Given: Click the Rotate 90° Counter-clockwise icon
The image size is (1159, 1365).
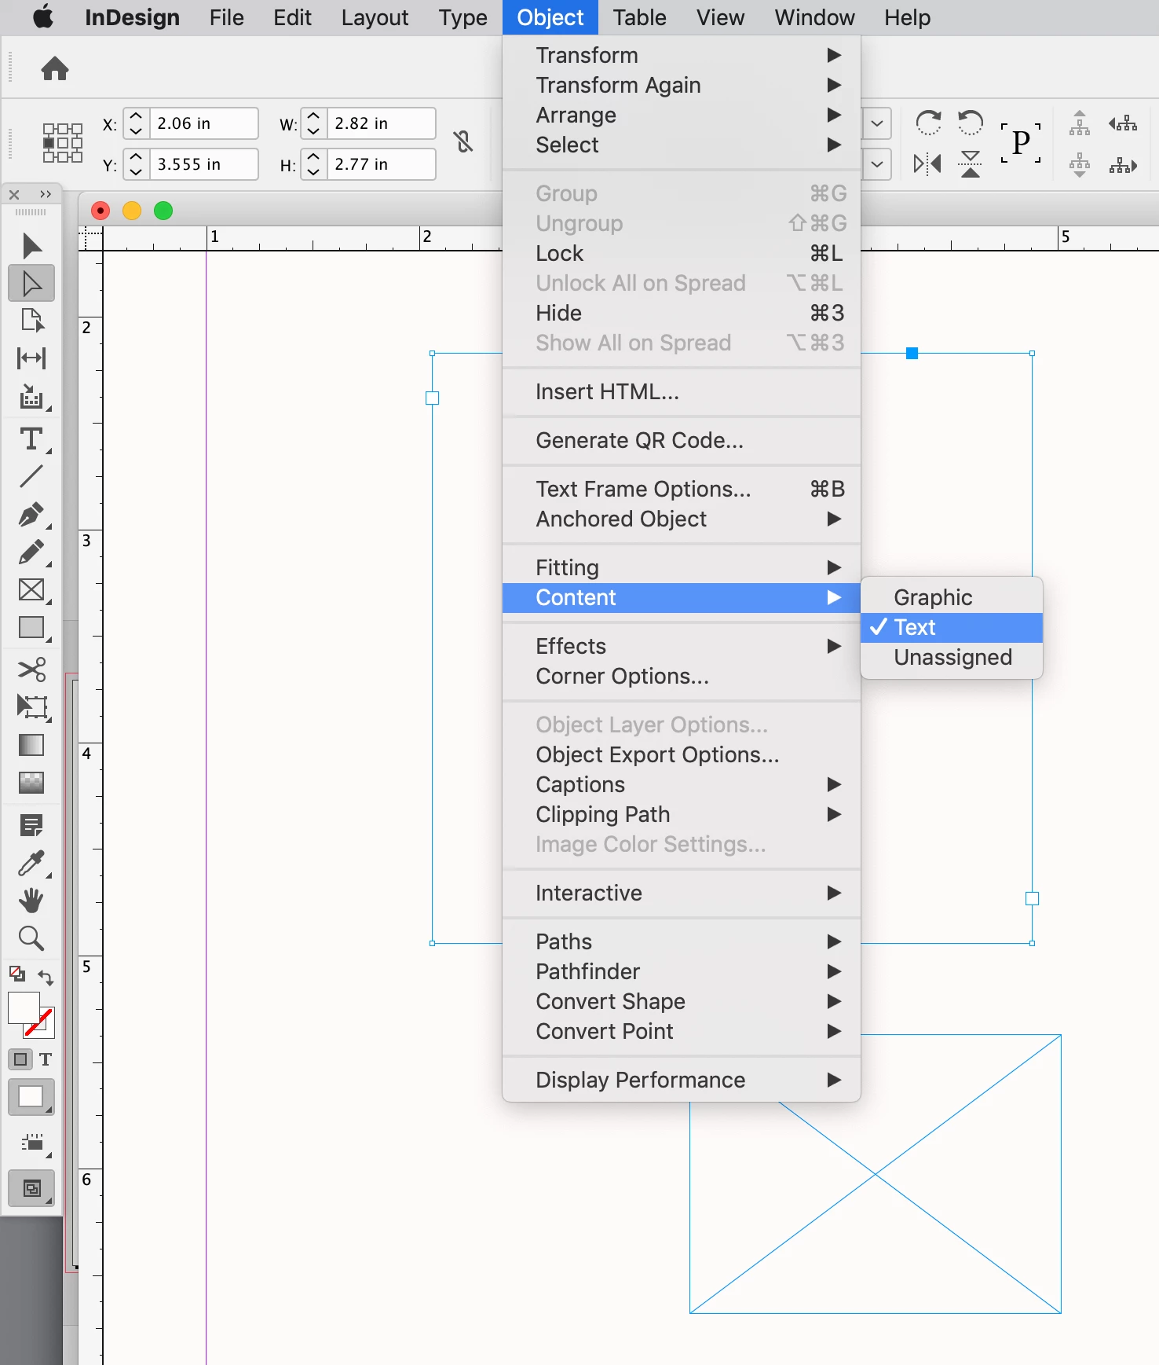Looking at the screenshot, I should (x=971, y=123).
